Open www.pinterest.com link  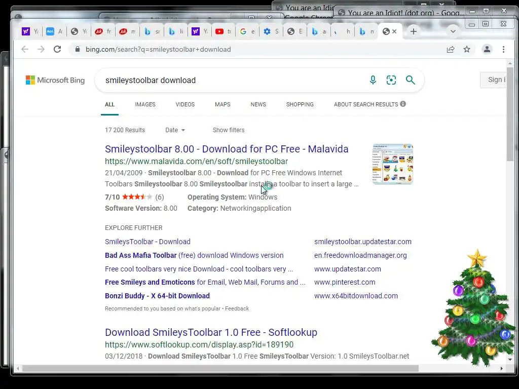point(345,282)
